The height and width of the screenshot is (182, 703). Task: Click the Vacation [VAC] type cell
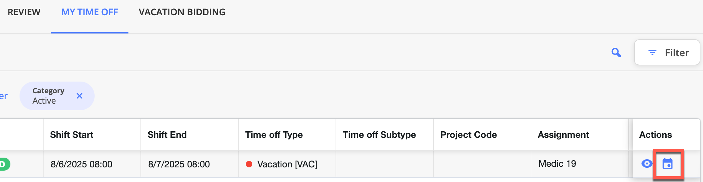[x=287, y=164]
